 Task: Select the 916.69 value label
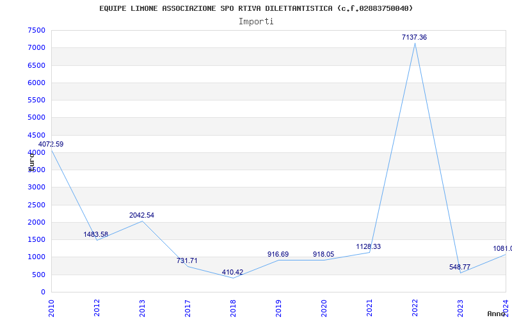pyautogui.click(x=278, y=254)
